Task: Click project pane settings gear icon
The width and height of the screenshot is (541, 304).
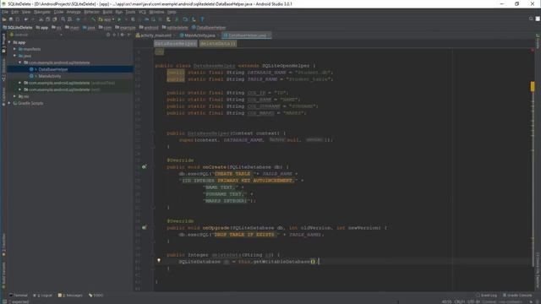Action: [122, 35]
